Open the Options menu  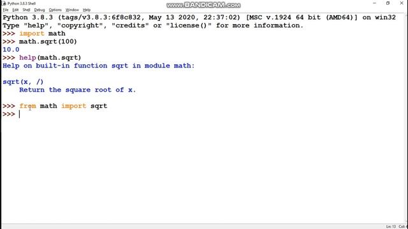point(55,10)
